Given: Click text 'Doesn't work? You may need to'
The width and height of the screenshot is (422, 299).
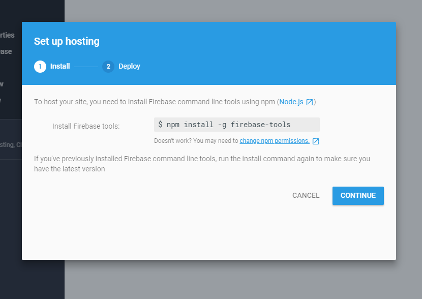Looking at the screenshot, I should (x=196, y=141).
